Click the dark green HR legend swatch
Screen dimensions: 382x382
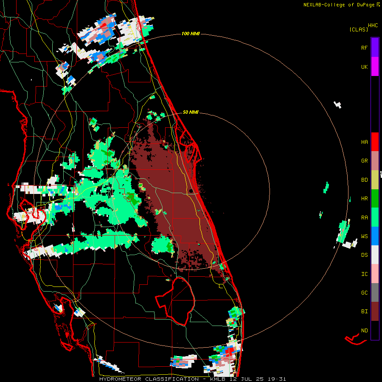click(375, 199)
